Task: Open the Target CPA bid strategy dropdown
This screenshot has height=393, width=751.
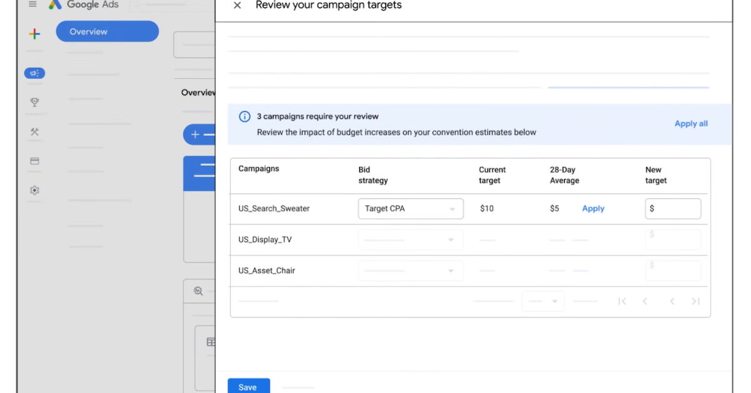Action: (411, 209)
